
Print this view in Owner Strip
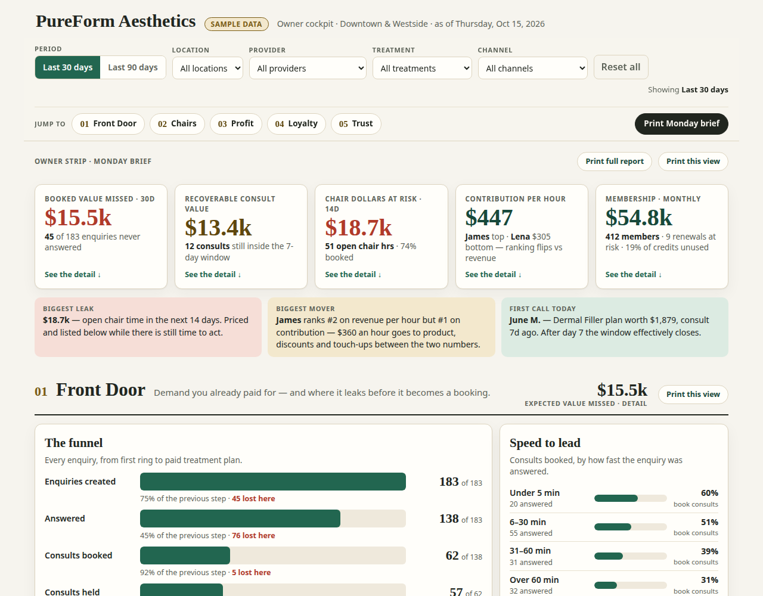693,162
